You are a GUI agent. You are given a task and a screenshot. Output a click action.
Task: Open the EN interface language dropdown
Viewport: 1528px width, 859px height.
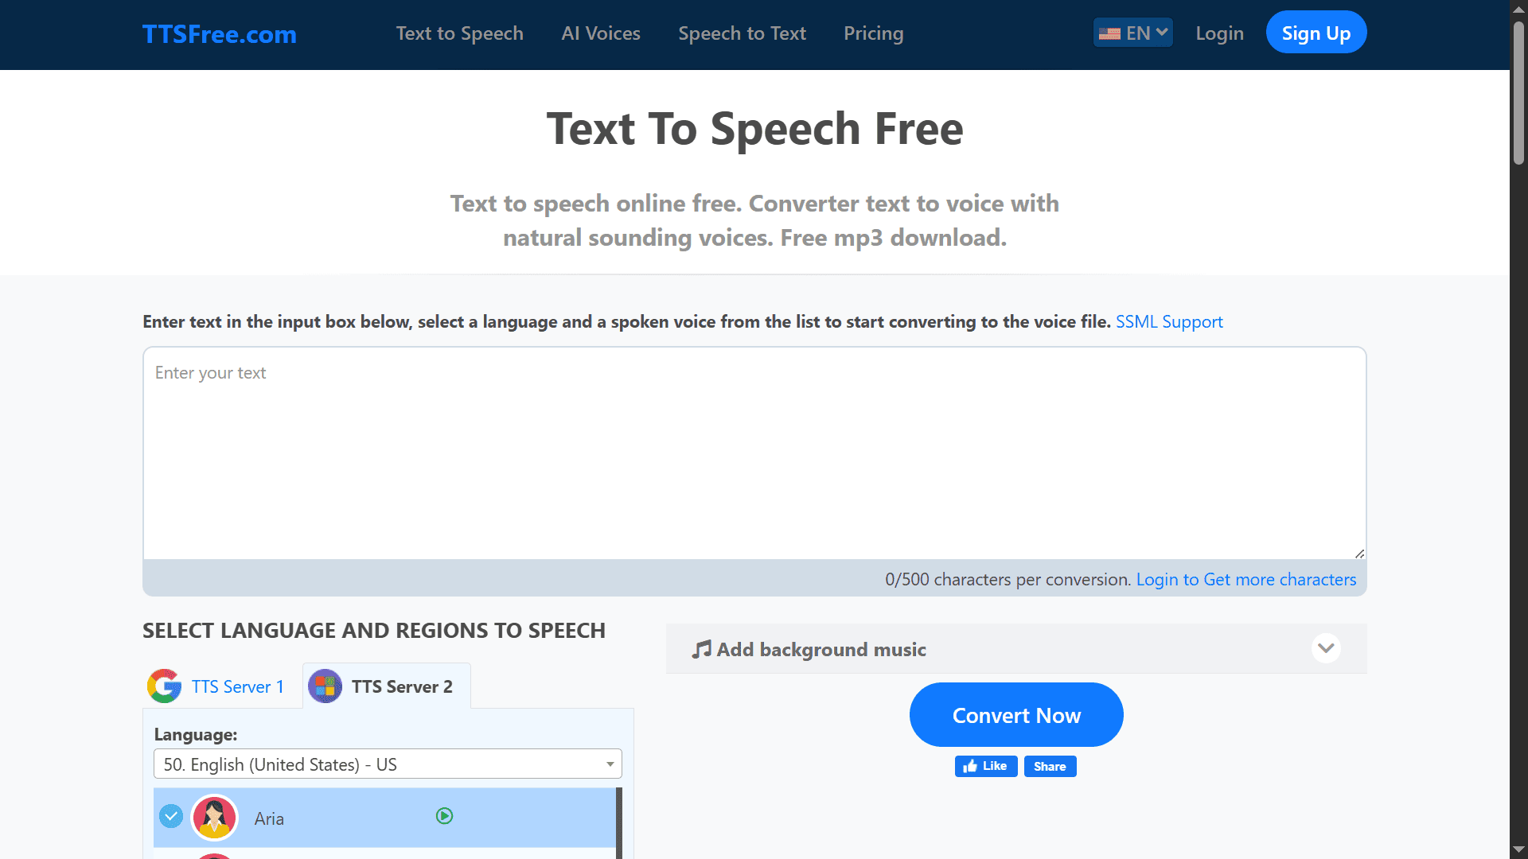click(x=1132, y=33)
